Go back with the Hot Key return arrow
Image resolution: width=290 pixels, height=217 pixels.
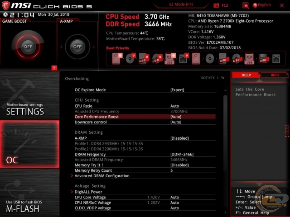pos(223,78)
